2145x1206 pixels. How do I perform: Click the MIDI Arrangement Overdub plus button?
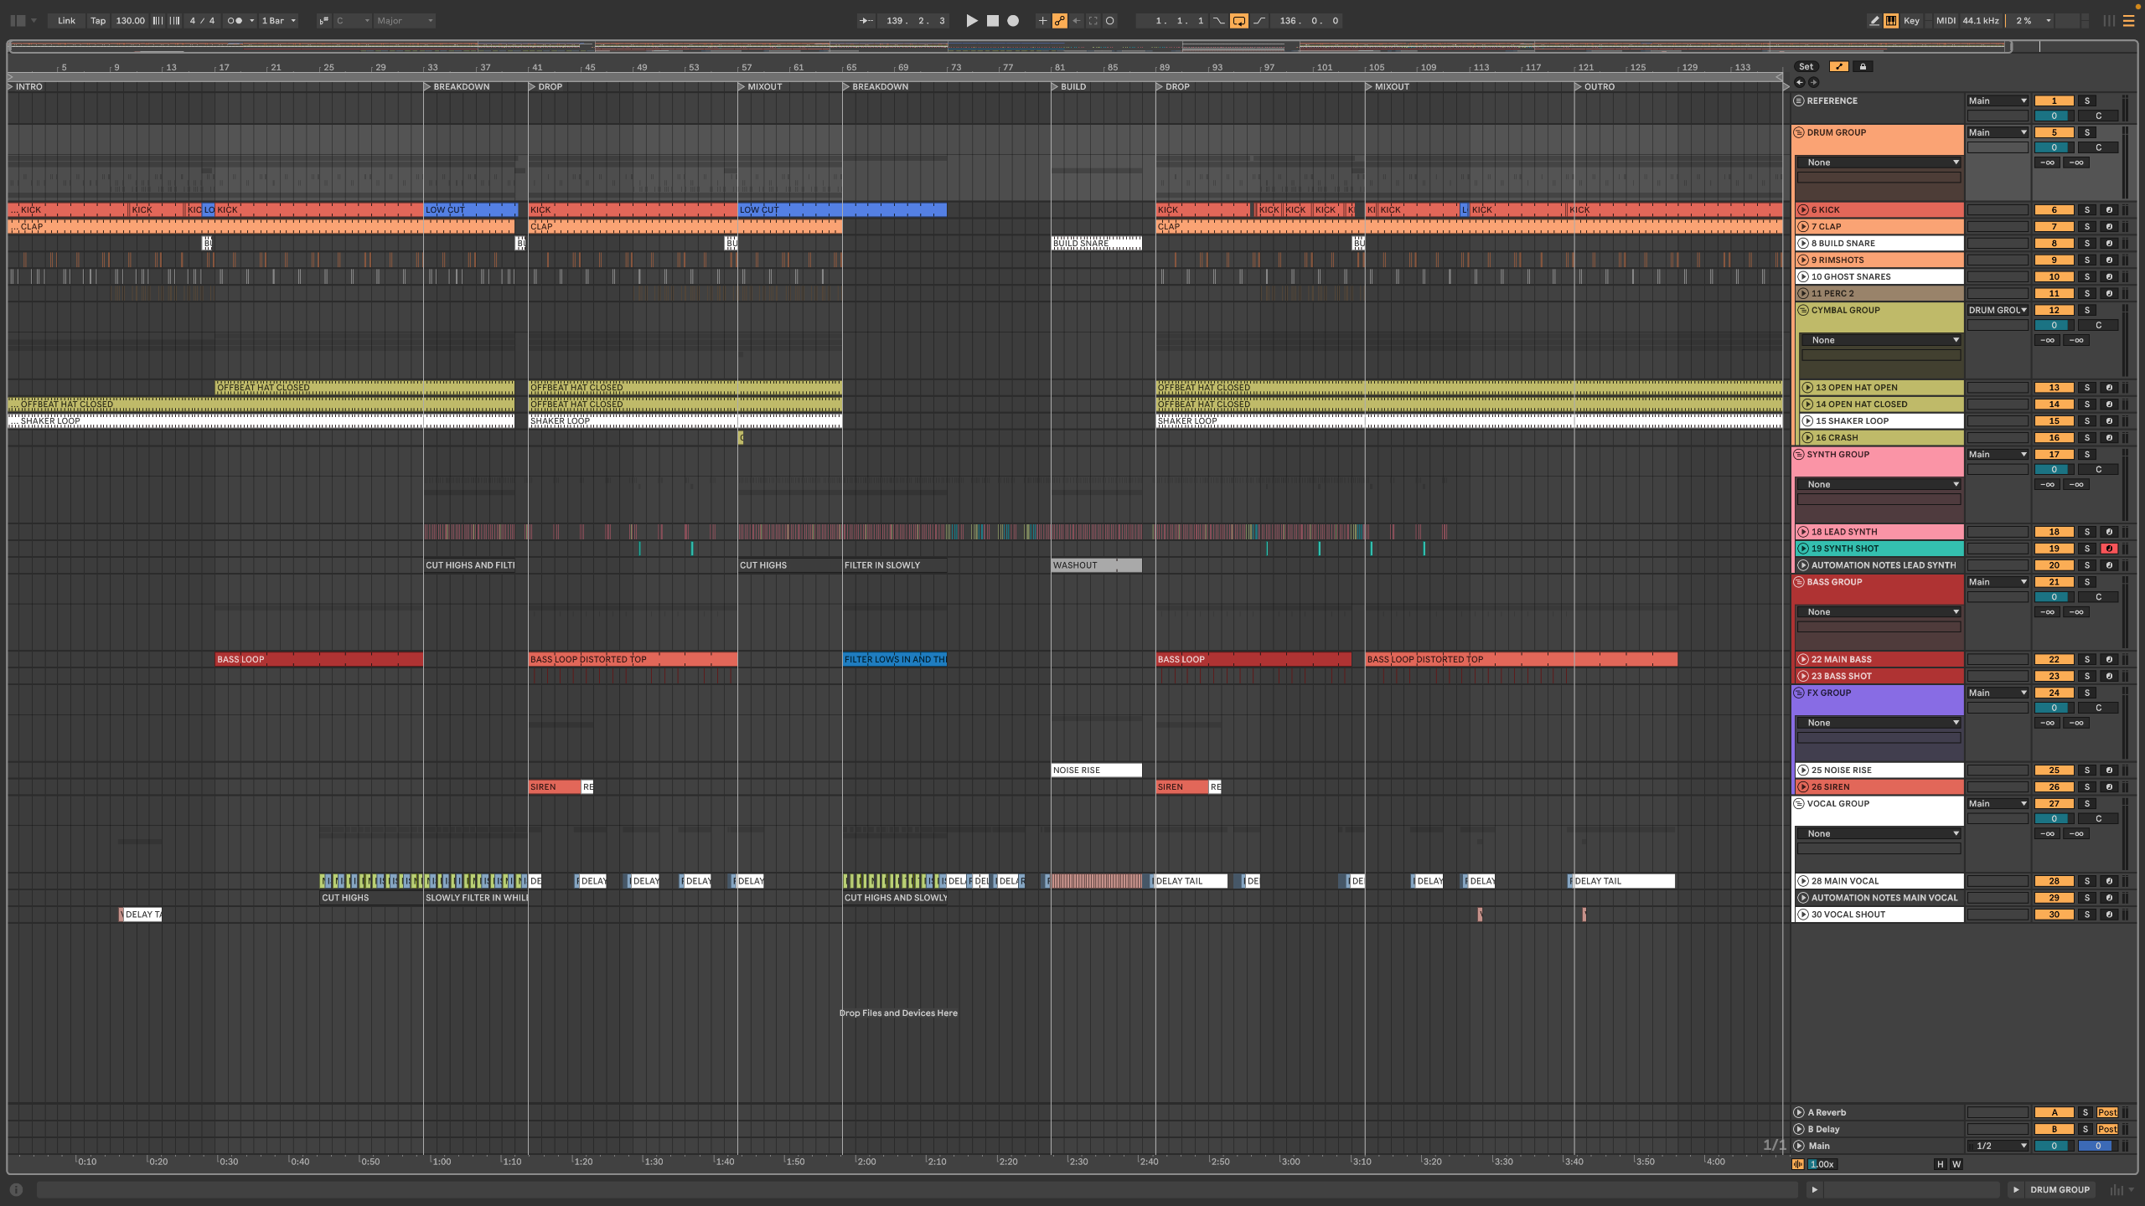(x=1042, y=21)
